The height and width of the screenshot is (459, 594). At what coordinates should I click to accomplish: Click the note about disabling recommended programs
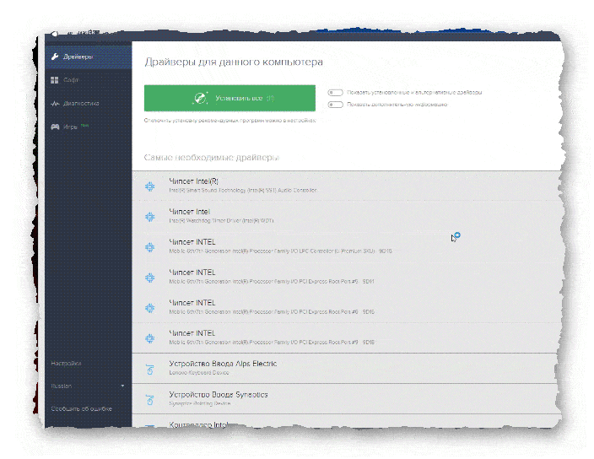click(229, 121)
